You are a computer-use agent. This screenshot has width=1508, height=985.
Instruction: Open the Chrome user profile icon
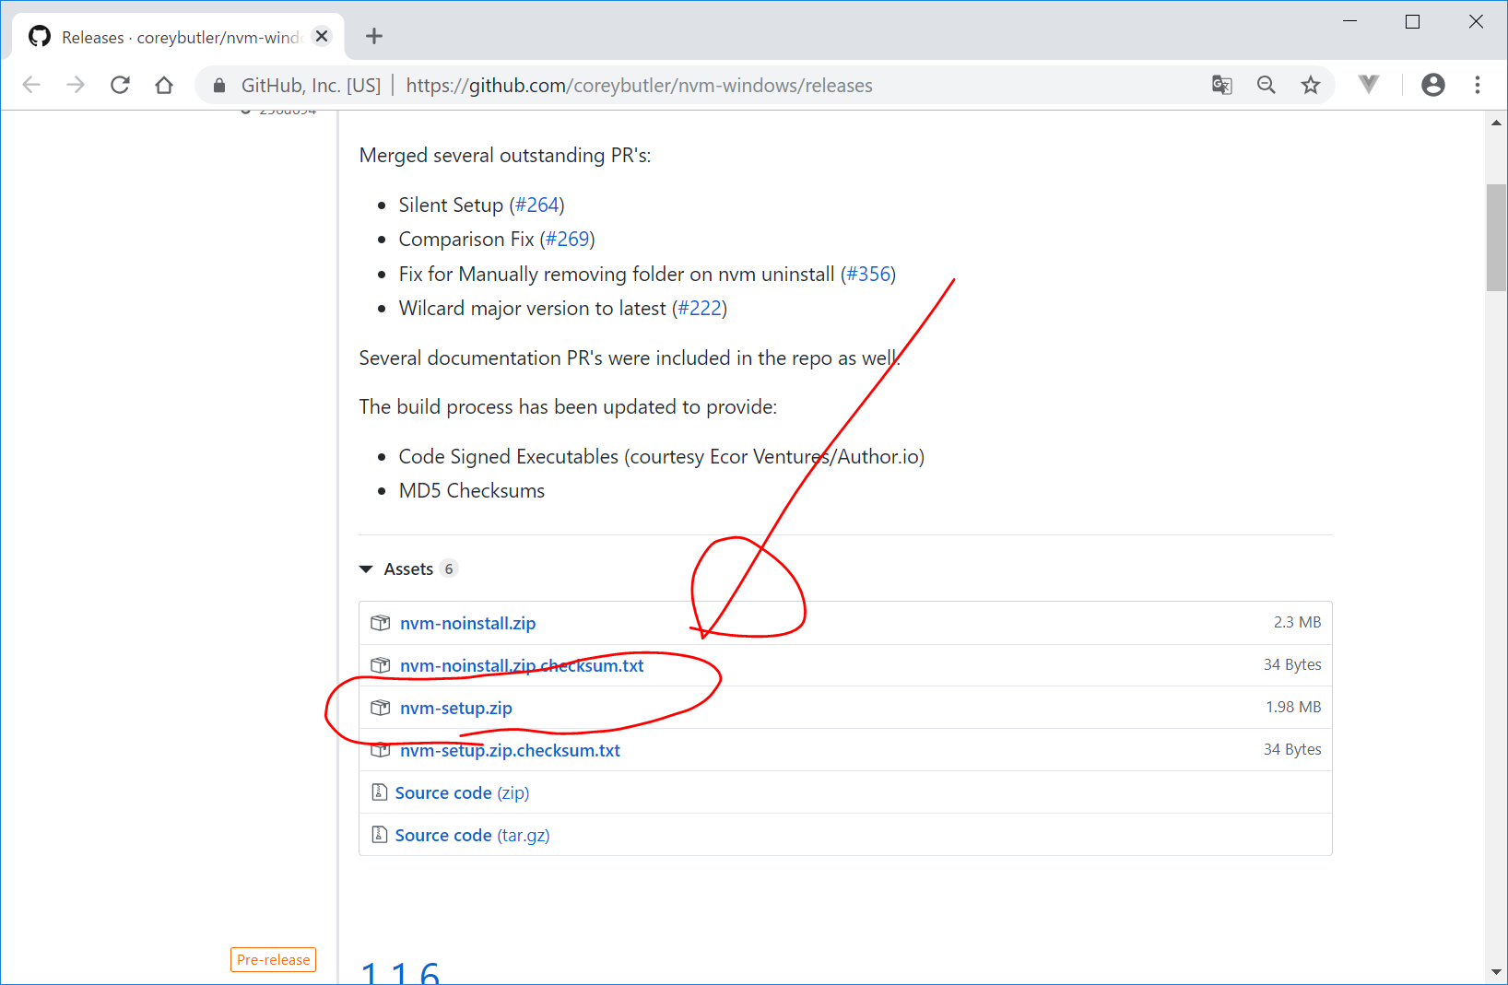click(x=1432, y=86)
